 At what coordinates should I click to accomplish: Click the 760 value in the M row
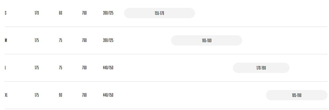84,40
